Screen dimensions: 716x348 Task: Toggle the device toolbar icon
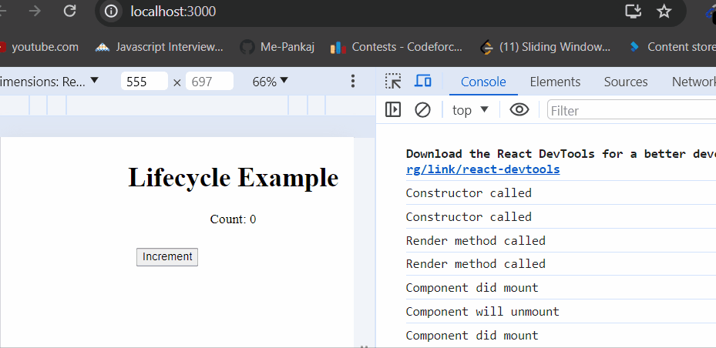click(x=423, y=81)
